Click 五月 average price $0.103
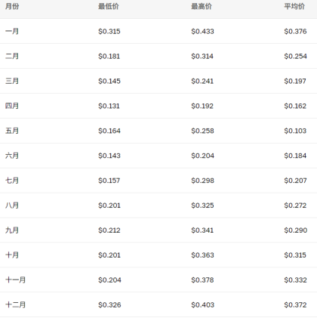 click(295, 131)
